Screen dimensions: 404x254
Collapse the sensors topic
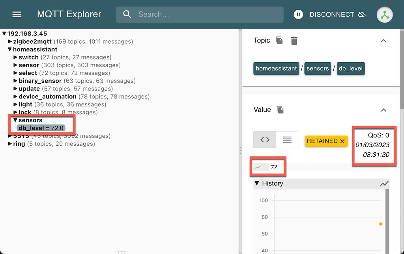point(15,120)
